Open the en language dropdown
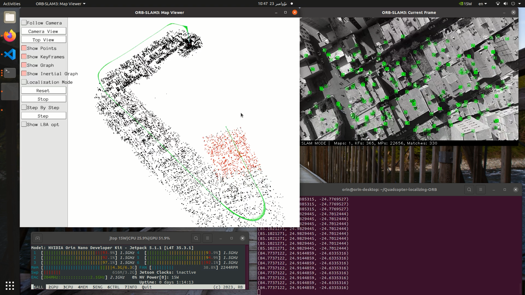 click(483, 4)
